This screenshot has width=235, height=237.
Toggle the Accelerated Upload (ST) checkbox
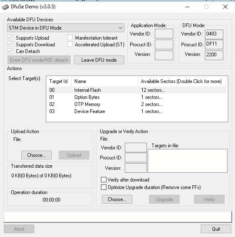70,44
